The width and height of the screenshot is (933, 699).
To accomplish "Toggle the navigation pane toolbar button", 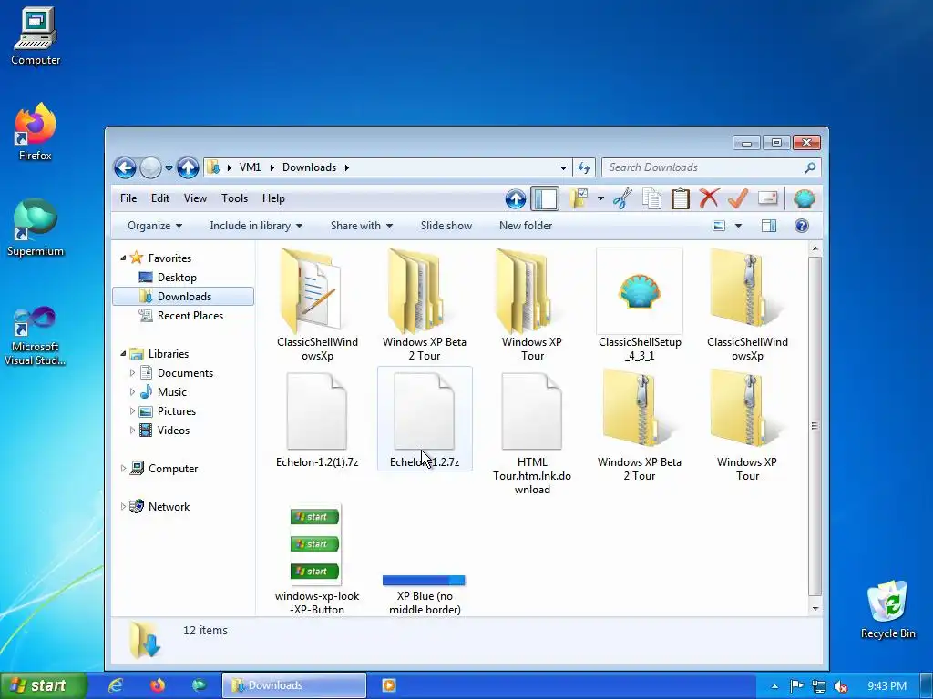I will coord(545,199).
